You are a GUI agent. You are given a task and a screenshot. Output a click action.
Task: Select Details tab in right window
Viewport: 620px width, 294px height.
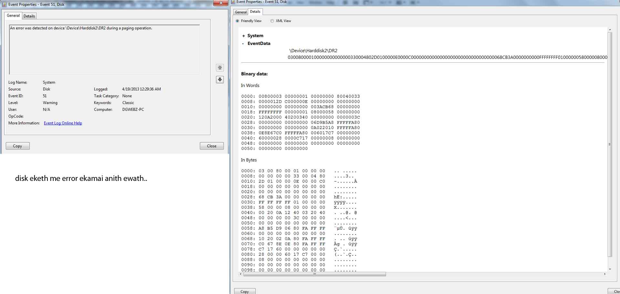pos(255,12)
